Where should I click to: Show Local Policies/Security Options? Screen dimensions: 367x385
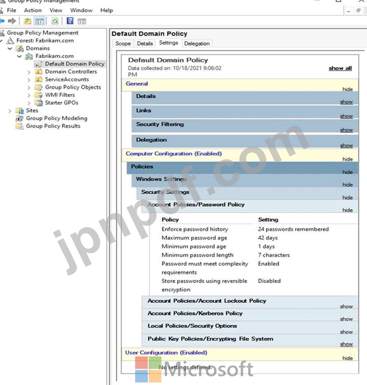[346, 332]
